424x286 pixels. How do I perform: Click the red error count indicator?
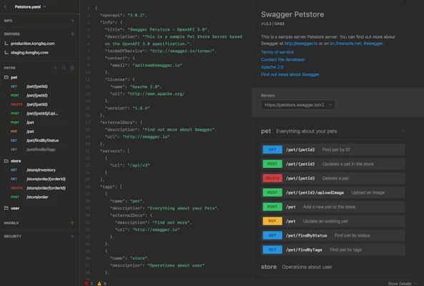coord(89,283)
